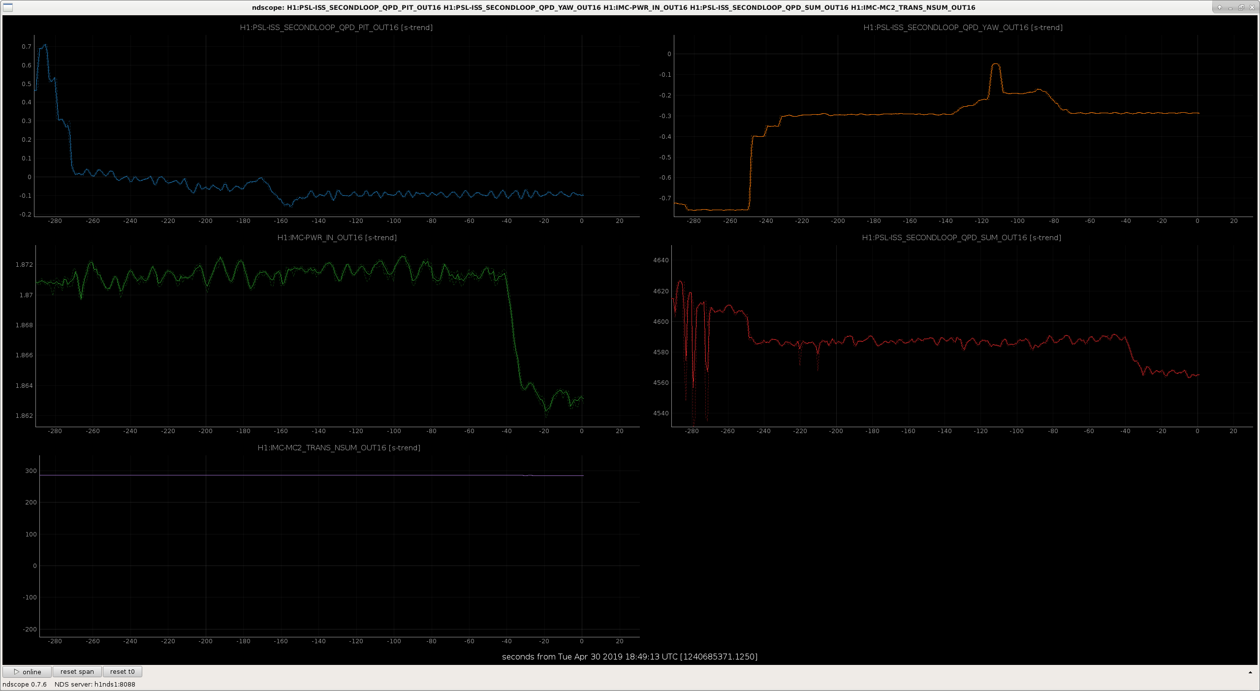Click the H1:IMC-MC2_TRANS_NSUM_OUT16 plot title
1260x691 pixels.
(339, 448)
